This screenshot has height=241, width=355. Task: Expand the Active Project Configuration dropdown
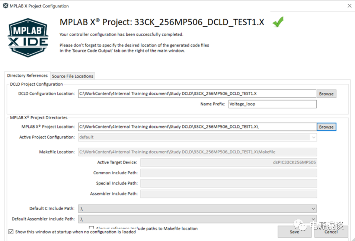click(313, 137)
